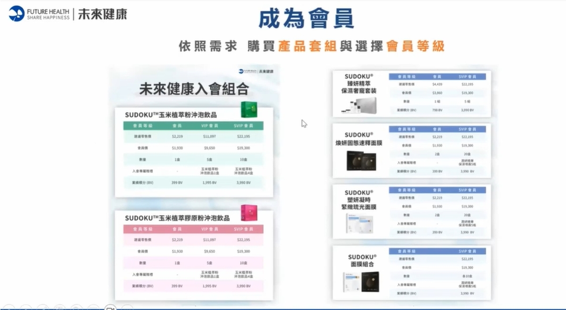Click the white firming glow mask image
Screen dimensions: 566x310
click(358, 222)
